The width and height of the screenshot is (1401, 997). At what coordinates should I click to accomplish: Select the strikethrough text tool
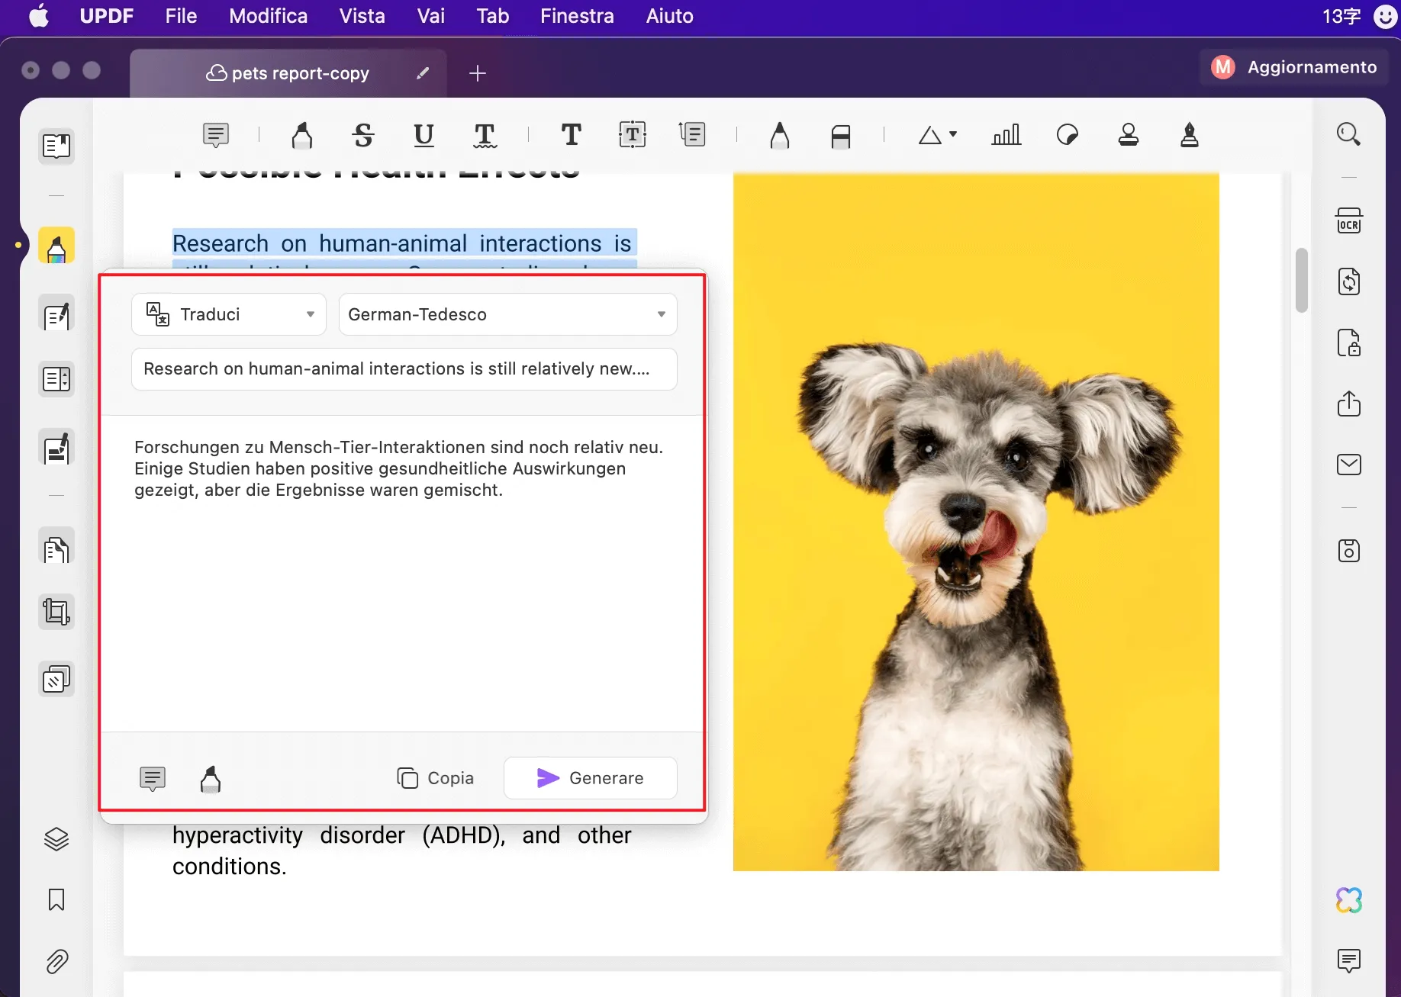coord(363,135)
